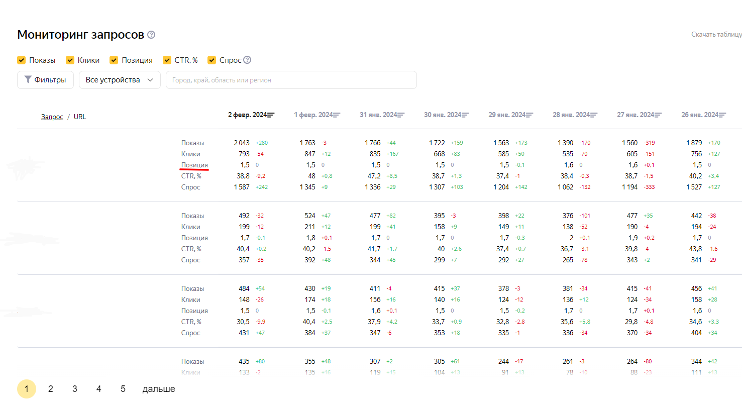Click the Показы value 492

tap(244, 216)
